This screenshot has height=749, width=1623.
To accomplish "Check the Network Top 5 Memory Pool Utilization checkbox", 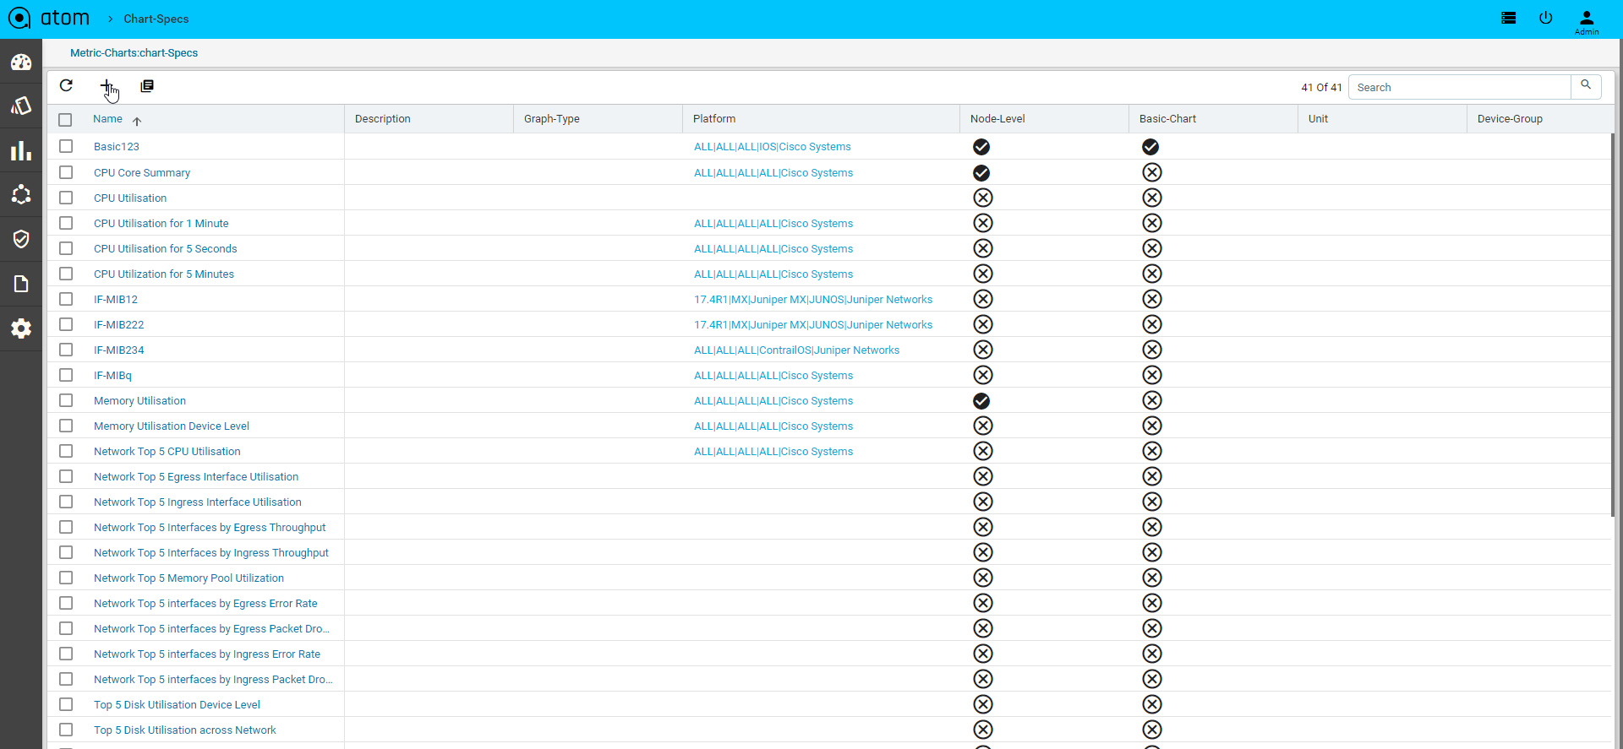I will tap(66, 578).
